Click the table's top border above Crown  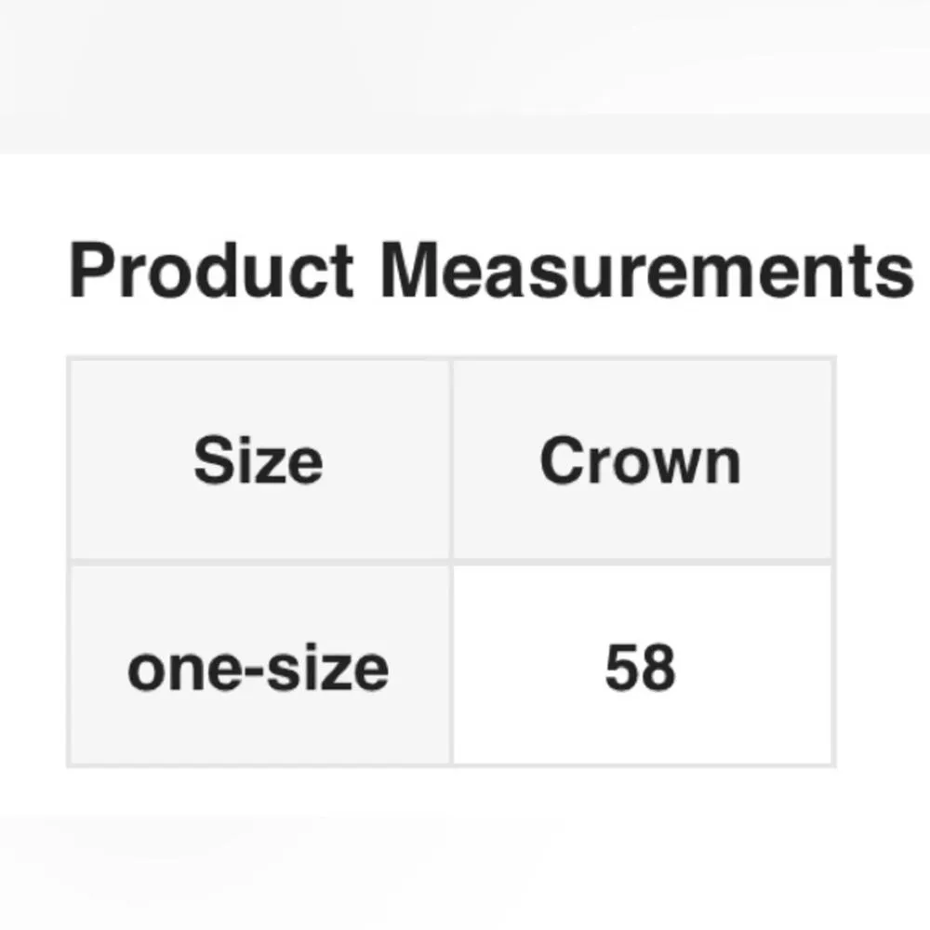pos(641,358)
